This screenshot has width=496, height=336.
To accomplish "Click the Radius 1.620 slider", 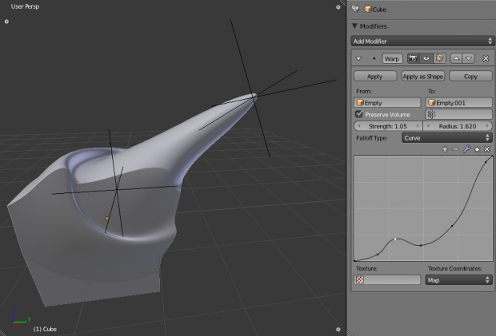I will [458, 126].
